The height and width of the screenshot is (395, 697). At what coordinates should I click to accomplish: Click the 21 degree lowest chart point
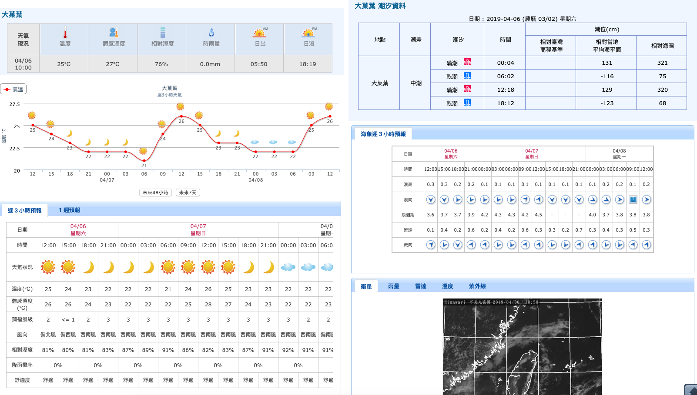tap(144, 160)
